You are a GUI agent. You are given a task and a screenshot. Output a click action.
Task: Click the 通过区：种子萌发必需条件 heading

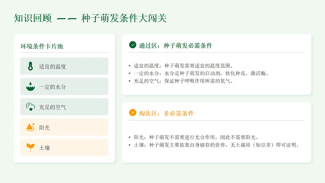tap(175, 46)
